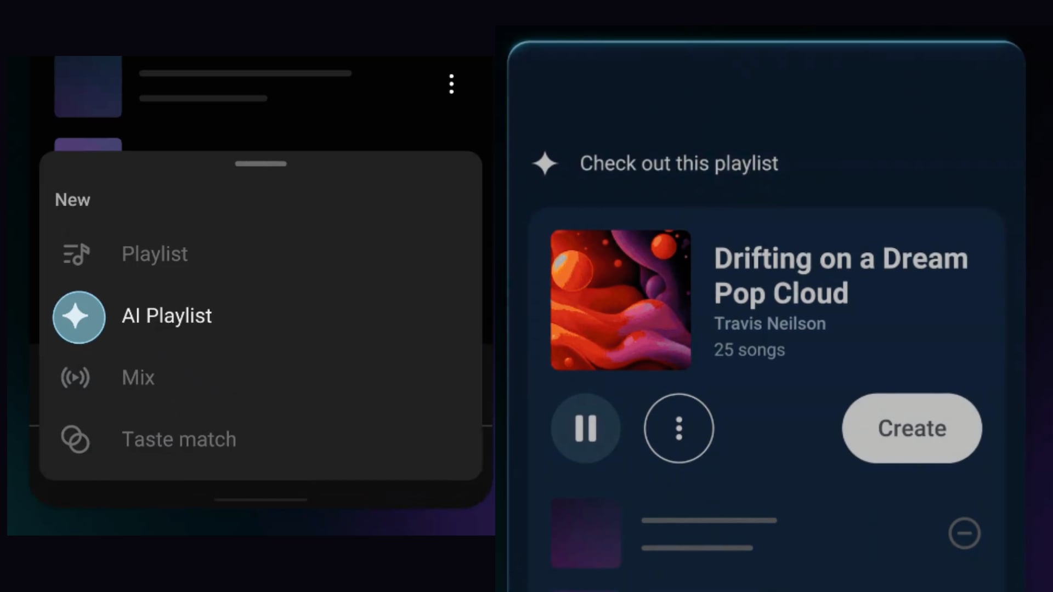Open three-dot menu on top song row
Viewport: 1053px width, 592px height.
451,84
